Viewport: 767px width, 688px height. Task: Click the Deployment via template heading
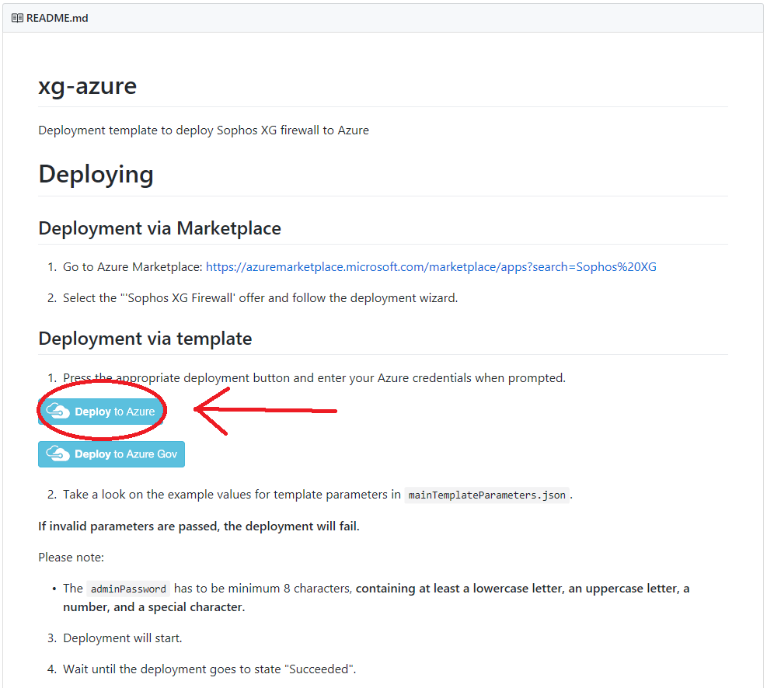point(145,339)
